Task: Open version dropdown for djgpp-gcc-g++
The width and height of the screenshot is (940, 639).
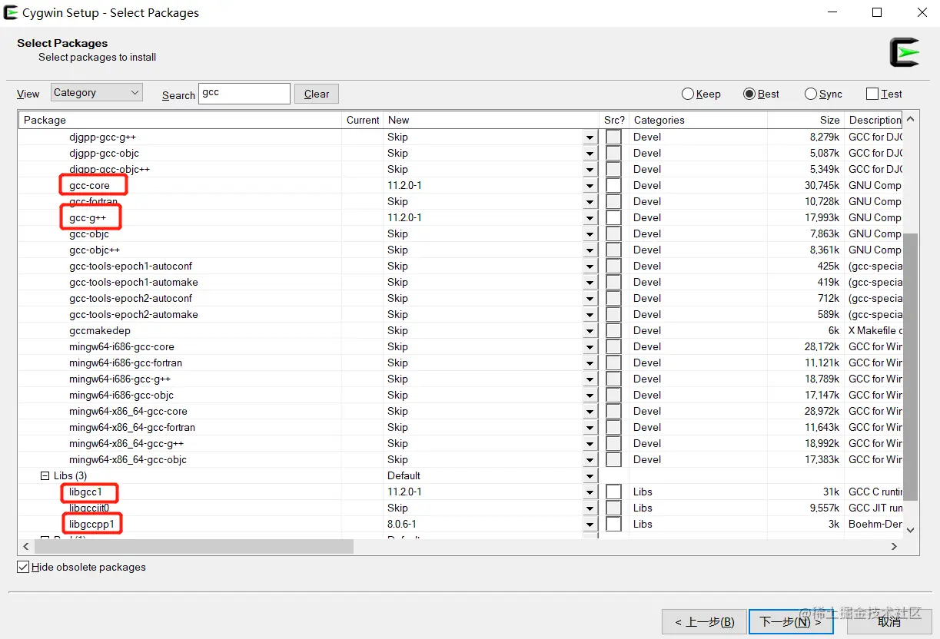Action: coord(590,137)
